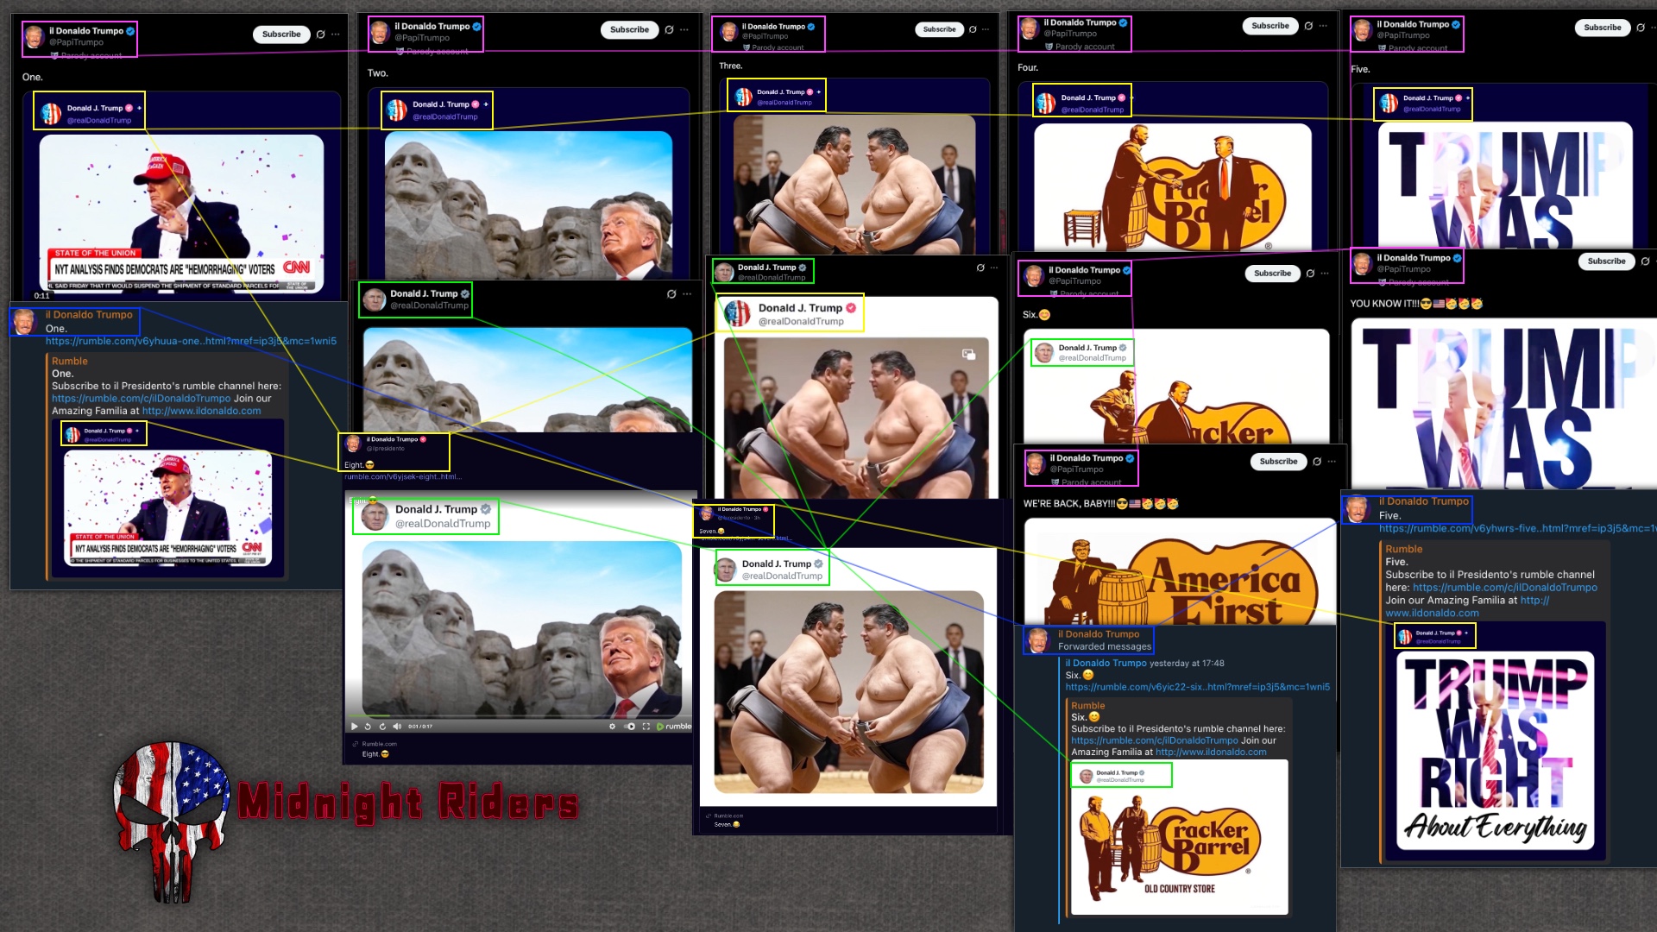Click Donald J. Trump name above 'Eight.' video
The height and width of the screenshot is (932, 1657).
point(436,510)
